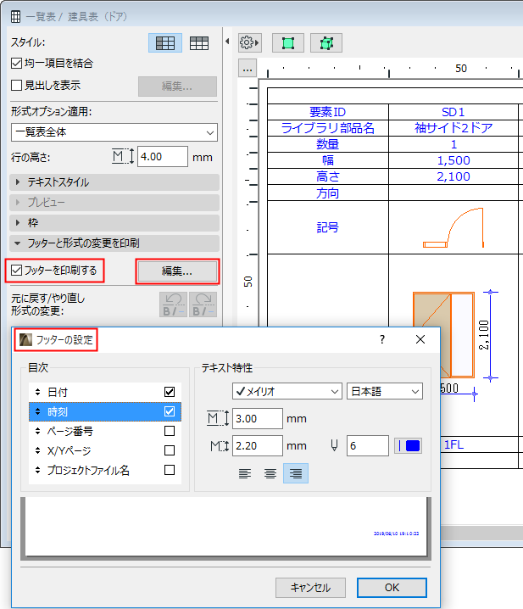This screenshot has height=609, width=523.
Task: Click the reorder handle for プロジェクトファイル名 row
Action: tap(37, 470)
